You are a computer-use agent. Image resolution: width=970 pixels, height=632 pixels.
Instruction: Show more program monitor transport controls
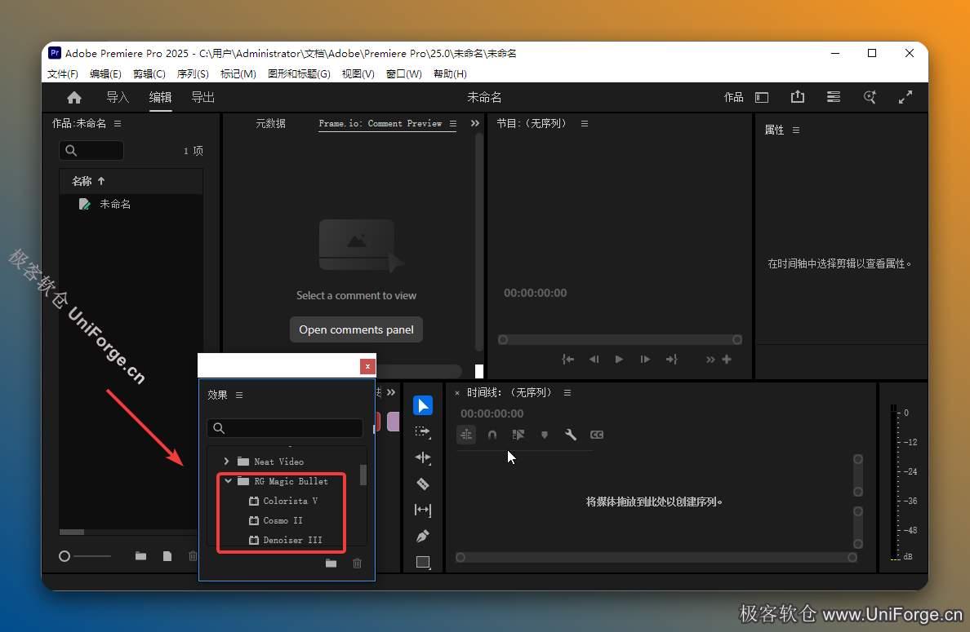tap(710, 359)
